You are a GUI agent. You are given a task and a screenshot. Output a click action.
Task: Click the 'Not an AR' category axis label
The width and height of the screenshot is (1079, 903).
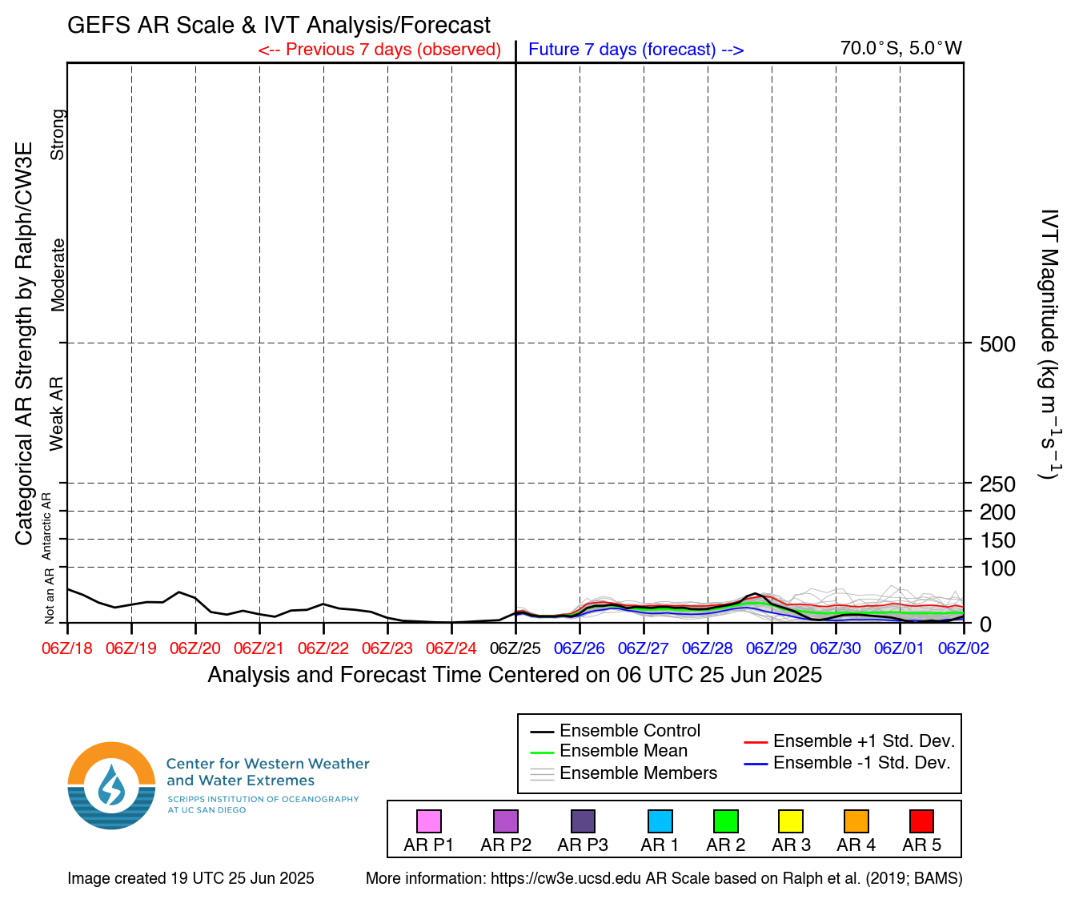click(50, 596)
